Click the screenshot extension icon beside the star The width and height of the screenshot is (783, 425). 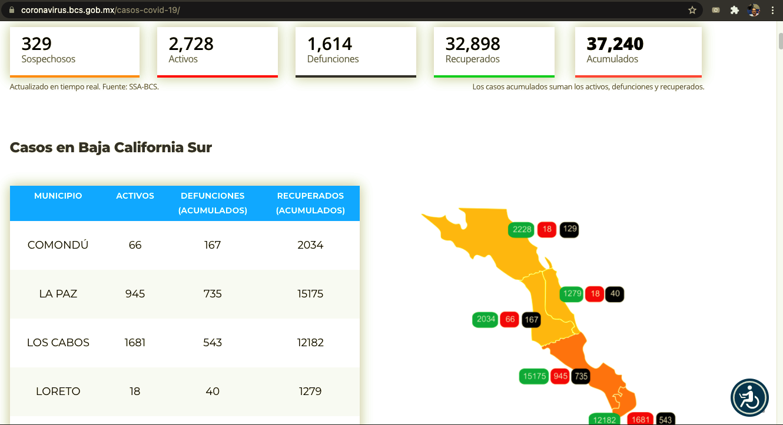point(716,10)
